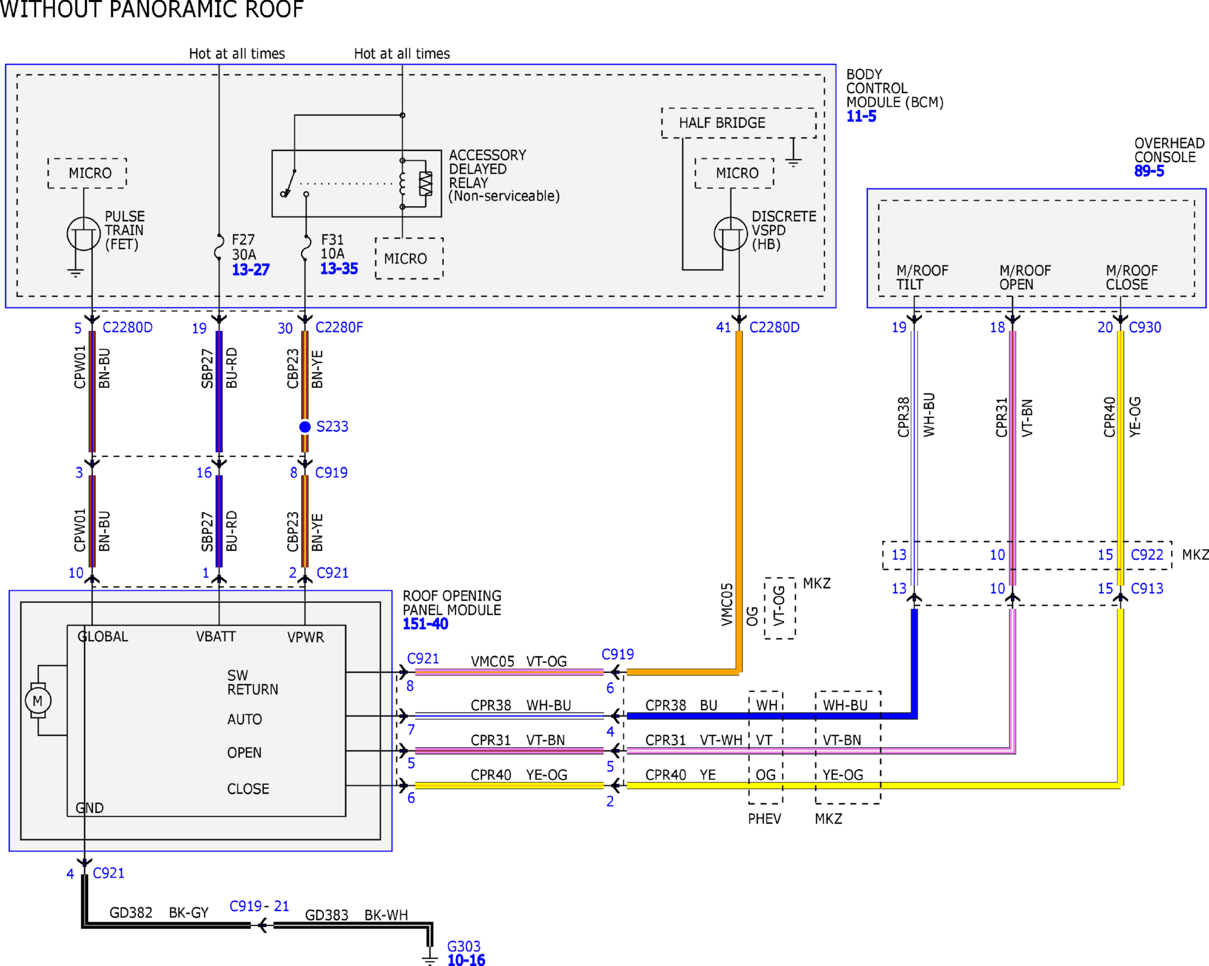
Task: Open the 11-5 Body Control Module reference
Action: pyautogui.click(x=861, y=117)
